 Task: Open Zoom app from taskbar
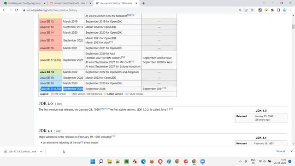click(x=202, y=161)
